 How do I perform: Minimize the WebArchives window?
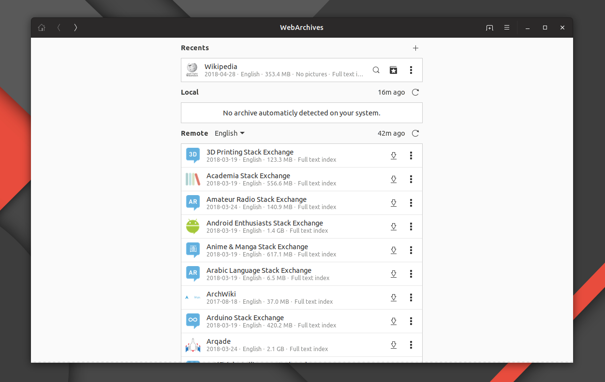[x=528, y=28]
